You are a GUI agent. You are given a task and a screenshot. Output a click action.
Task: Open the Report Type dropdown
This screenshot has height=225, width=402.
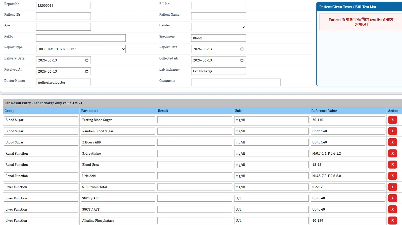tap(81, 49)
